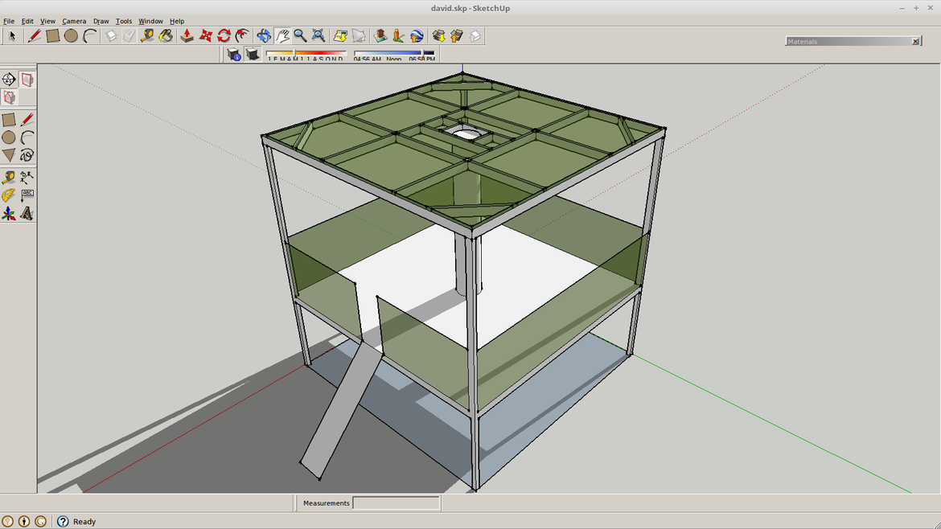941x529 pixels.
Task: Toggle the section planes display icon
Action: 27,80
